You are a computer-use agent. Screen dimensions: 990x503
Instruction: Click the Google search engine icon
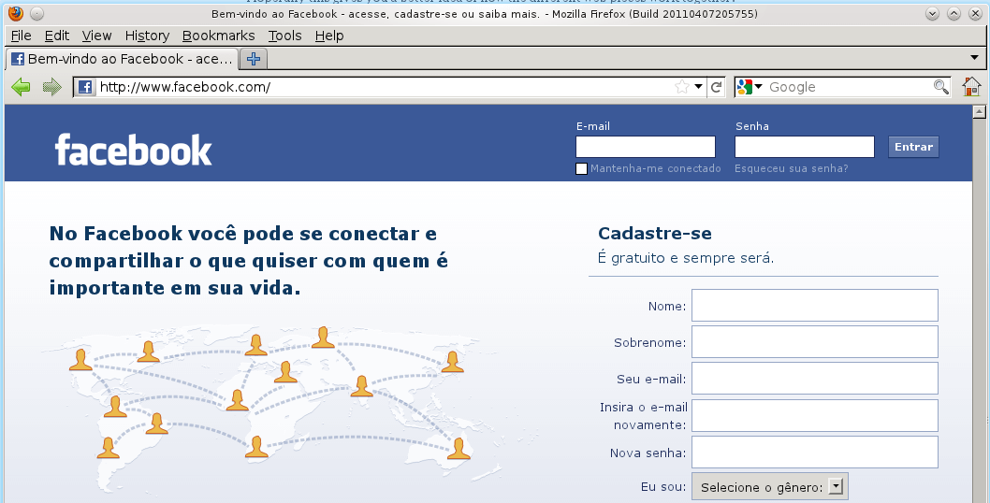pos(745,87)
